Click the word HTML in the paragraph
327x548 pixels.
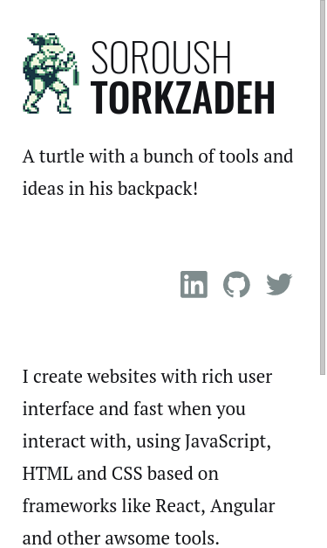(x=47, y=474)
